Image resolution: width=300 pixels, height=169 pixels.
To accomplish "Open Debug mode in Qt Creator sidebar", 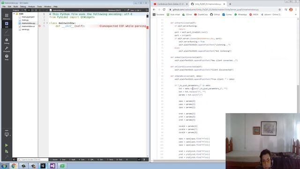I will coord(7,41).
